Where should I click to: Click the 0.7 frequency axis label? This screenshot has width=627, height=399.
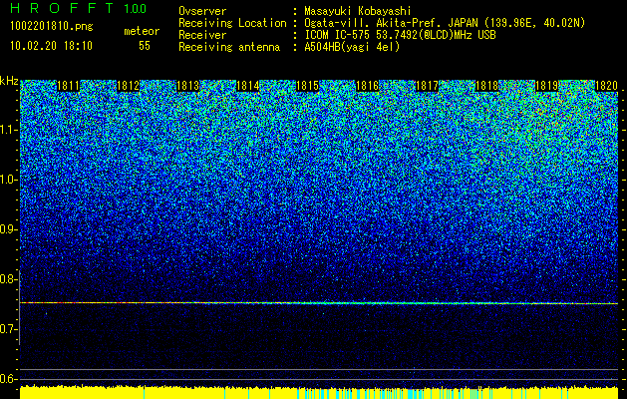pos(7,329)
